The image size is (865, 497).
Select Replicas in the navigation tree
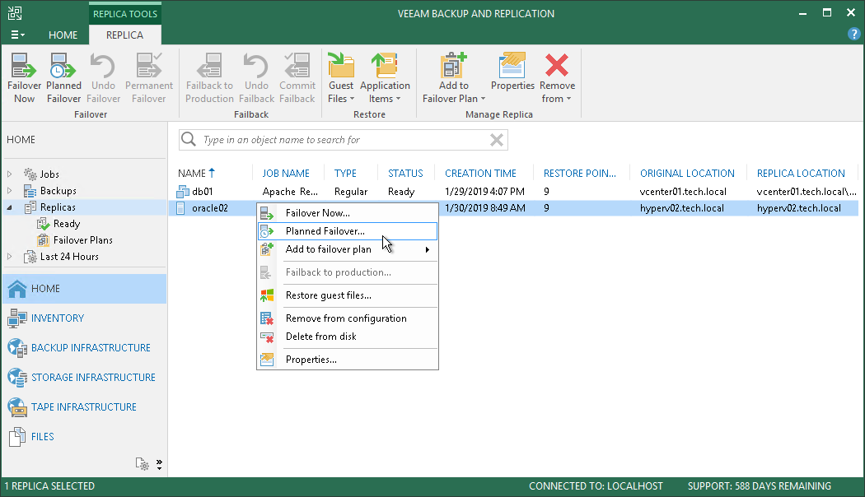58,207
